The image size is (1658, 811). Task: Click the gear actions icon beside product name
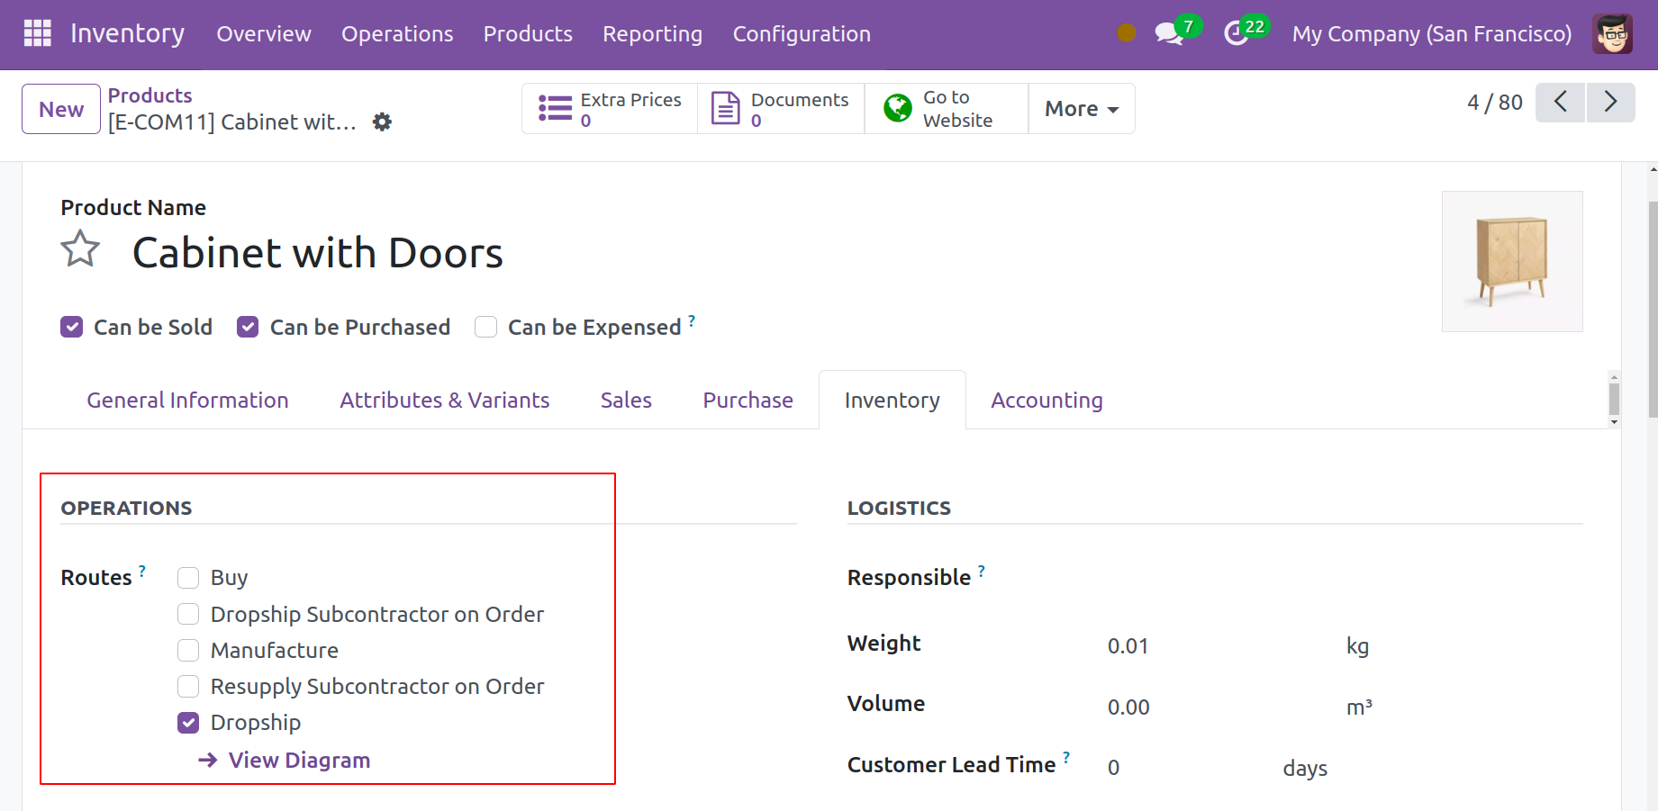[x=382, y=122]
